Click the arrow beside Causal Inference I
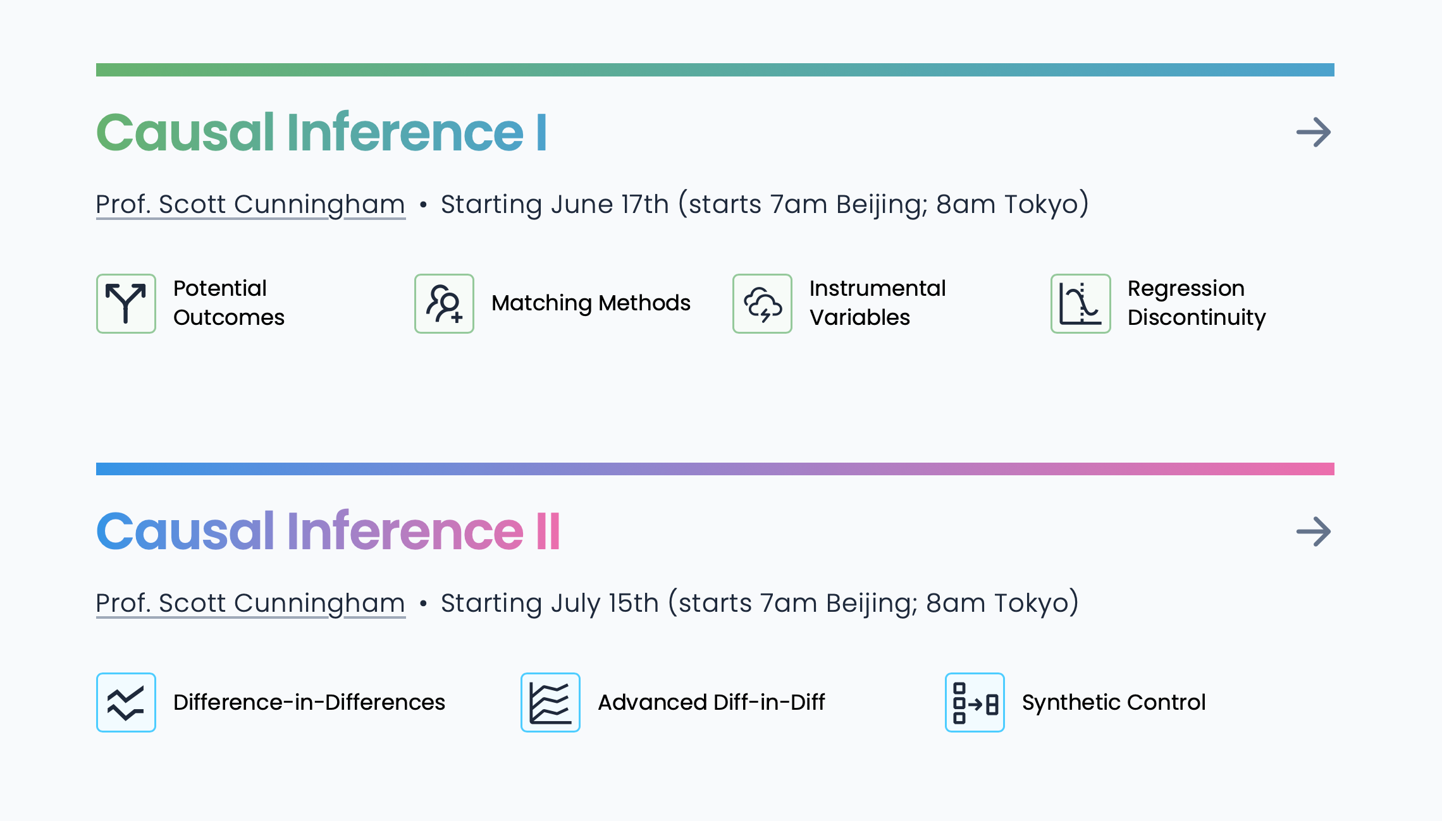This screenshot has height=821, width=1442. (1313, 132)
